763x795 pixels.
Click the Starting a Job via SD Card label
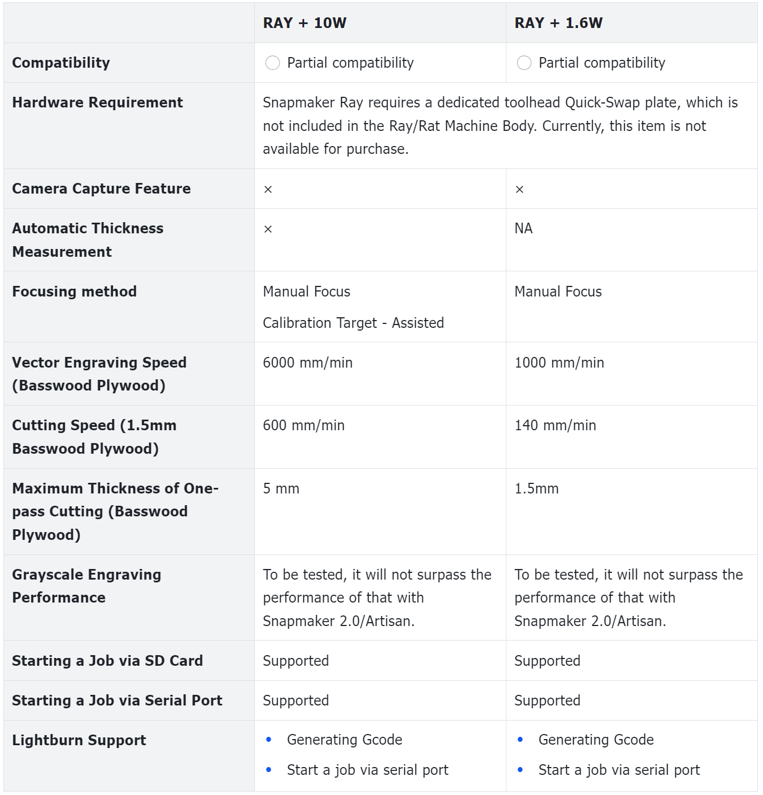[x=107, y=661]
